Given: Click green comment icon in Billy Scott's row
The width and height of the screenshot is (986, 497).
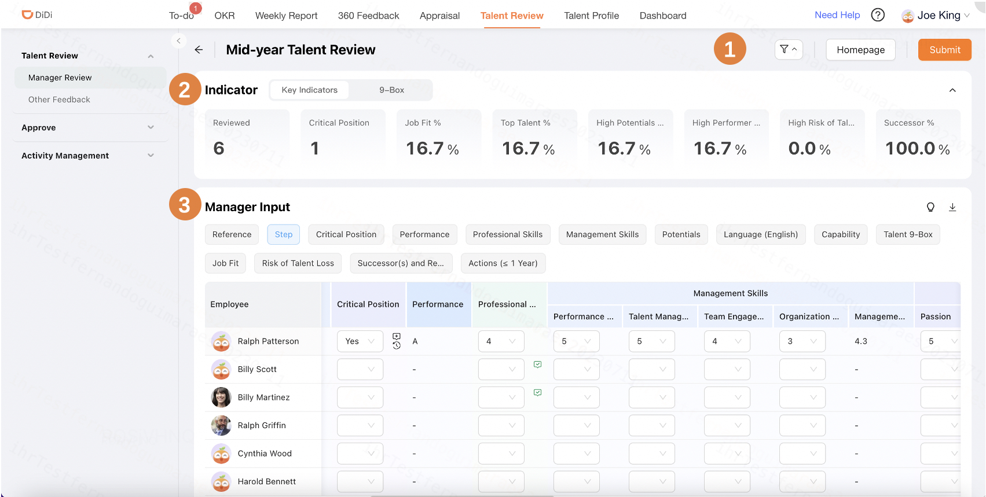Looking at the screenshot, I should [537, 365].
